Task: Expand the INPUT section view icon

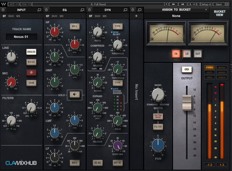Action: [x=39, y=10]
